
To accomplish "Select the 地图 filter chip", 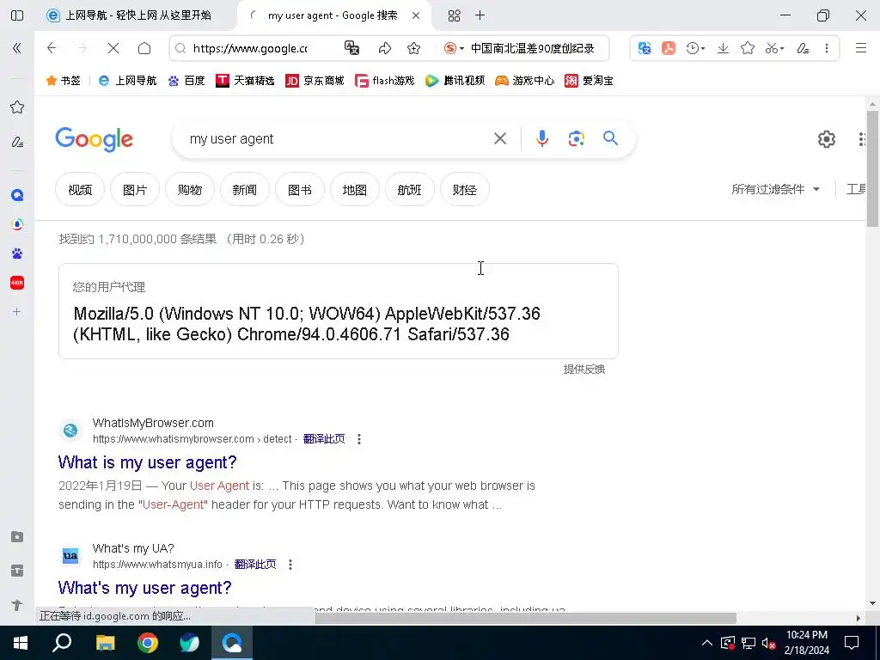I will point(355,190).
